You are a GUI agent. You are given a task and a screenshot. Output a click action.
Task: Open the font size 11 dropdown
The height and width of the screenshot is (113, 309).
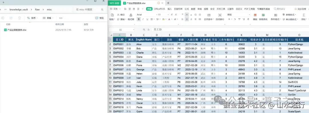tap(168, 15)
